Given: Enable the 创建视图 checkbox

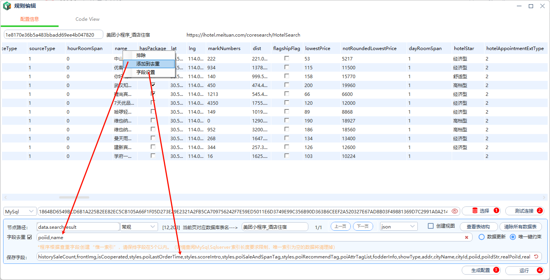Looking at the screenshot, I should 431,226.
